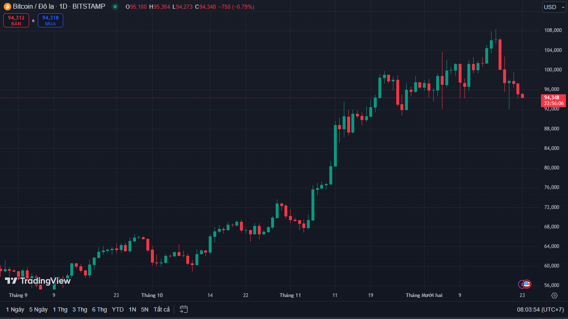
Task: Click the Tháng 10 time axis label
Action: coord(152,295)
